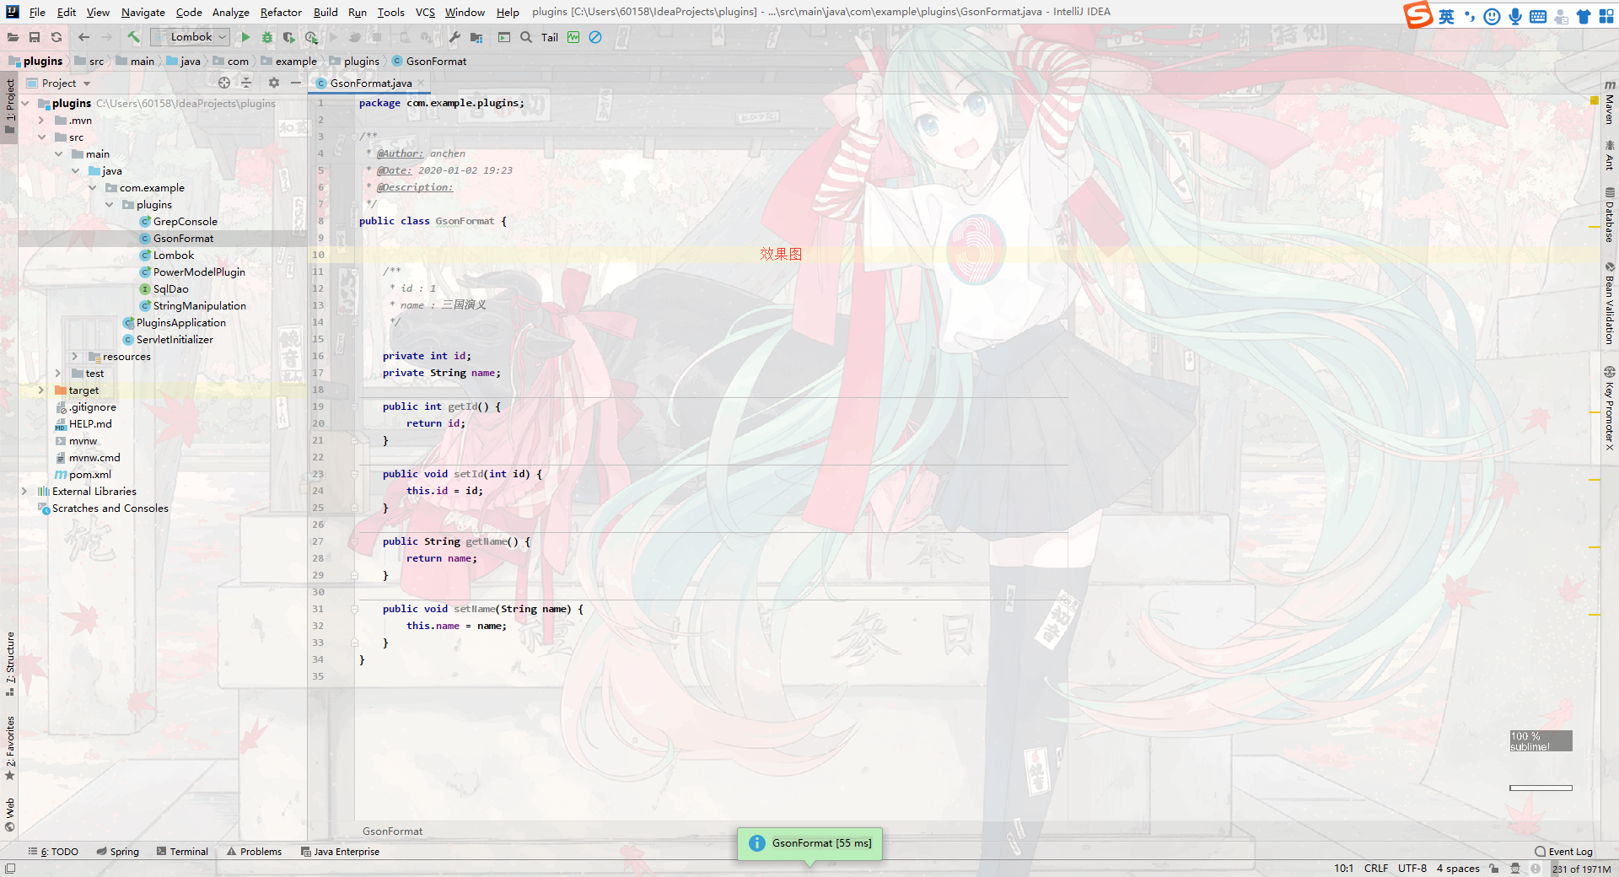
Task: Expand the .mvn folder
Action: click(40, 121)
